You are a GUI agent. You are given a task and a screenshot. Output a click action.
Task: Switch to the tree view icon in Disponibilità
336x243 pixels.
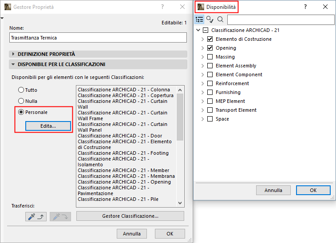point(200,20)
